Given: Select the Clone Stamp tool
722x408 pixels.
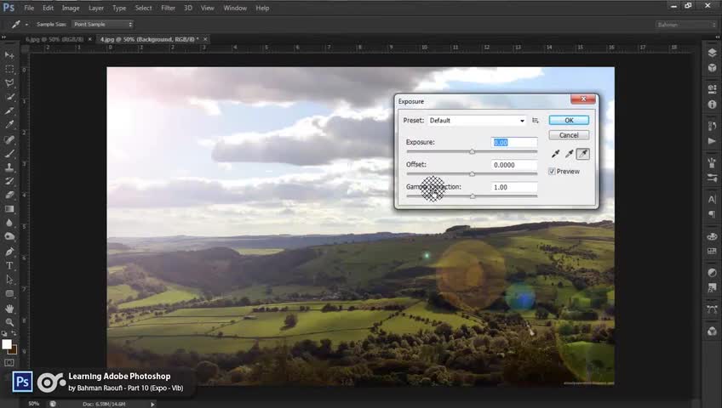Looking at the screenshot, I should pyautogui.click(x=9, y=167).
